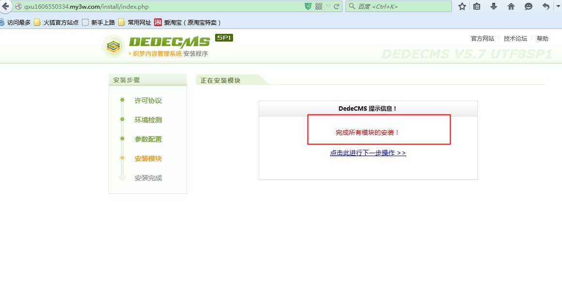Go to the browser home page icon
This screenshot has height=289, width=562.
511,6
